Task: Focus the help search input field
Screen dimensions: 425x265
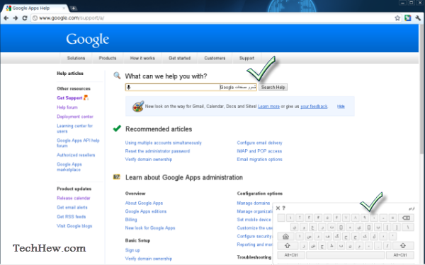Action: (x=191, y=87)
